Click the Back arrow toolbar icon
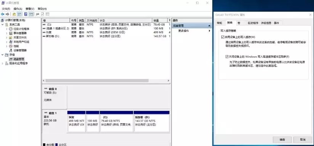This screenshot has width=314, height=146. click(x=3, y=14)
